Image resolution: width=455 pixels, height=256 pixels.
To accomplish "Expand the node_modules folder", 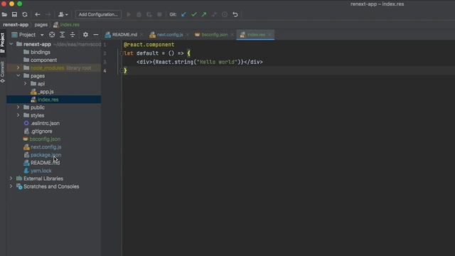I will pos(18,68).
